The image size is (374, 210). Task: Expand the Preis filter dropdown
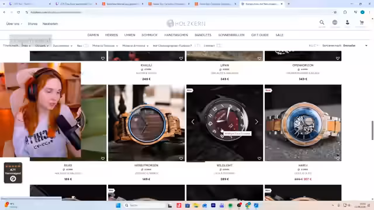pos(26,45)
